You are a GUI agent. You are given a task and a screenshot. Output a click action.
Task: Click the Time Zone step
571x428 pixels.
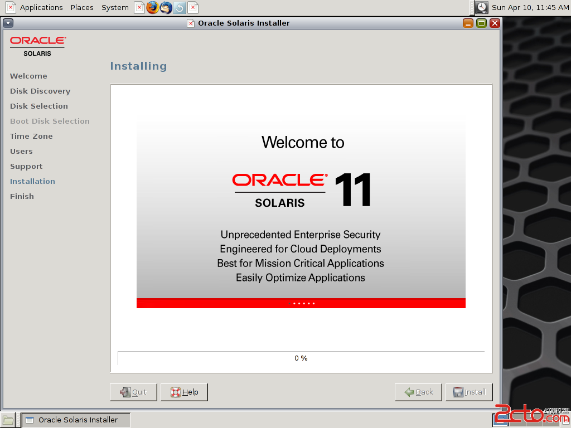31,136
